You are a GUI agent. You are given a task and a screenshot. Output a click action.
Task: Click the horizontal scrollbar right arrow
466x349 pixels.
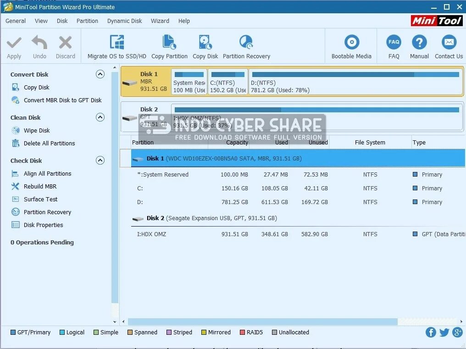tap(461, 321)
